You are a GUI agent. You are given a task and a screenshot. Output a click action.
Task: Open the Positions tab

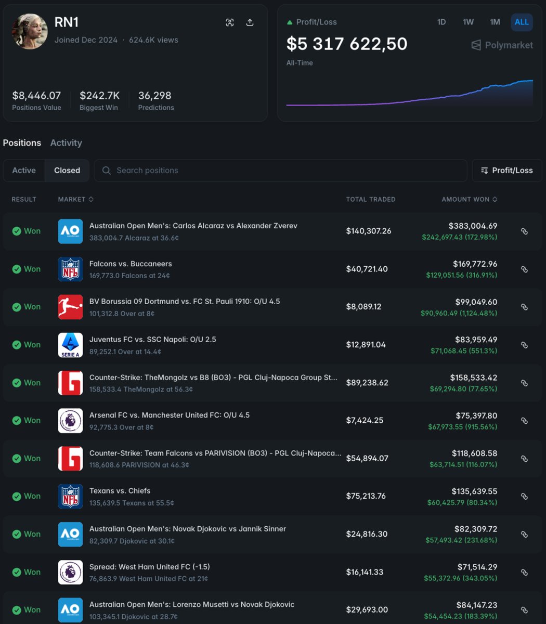pyautogui.click(x=22, y=142)
